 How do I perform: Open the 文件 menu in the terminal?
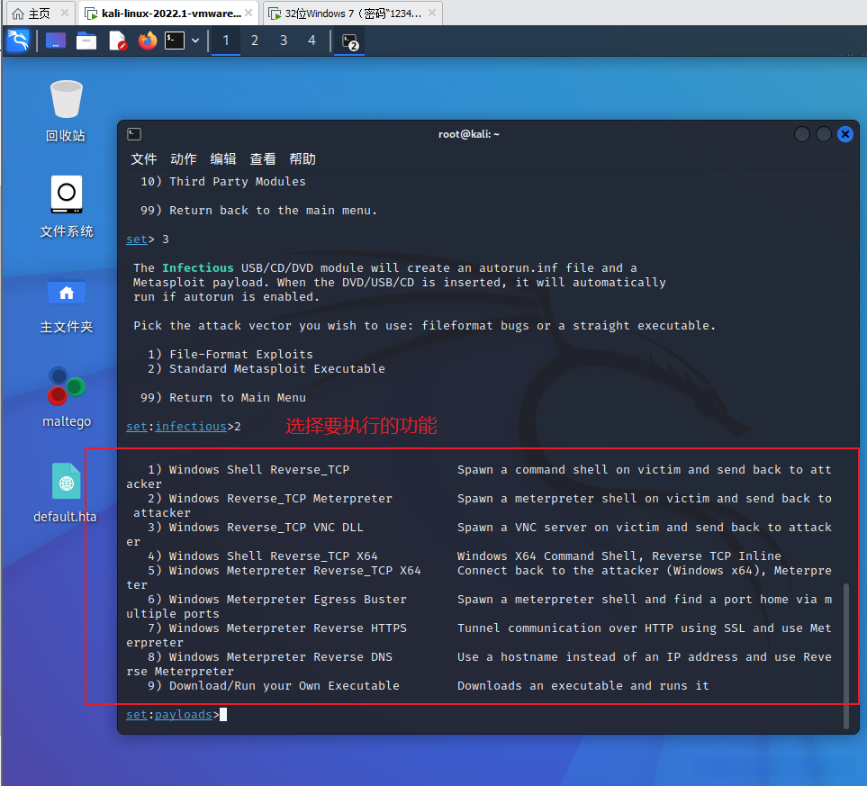[x=144, y=159]
